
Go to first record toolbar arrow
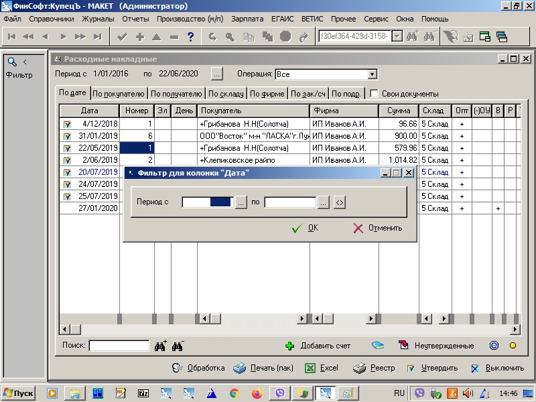[12, 37]
